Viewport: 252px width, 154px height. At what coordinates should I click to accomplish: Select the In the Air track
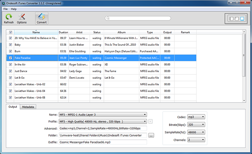click(20, 64)
